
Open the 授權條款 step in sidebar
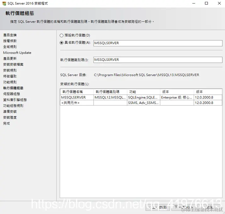click(x=10, y=41)
